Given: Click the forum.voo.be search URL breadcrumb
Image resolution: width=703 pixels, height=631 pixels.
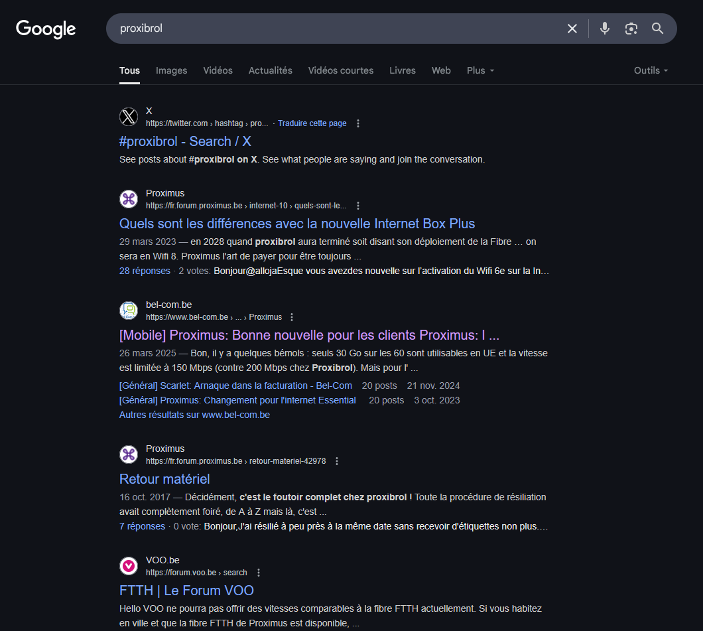Looking at the screenshot, I should (x=196, y=573).
